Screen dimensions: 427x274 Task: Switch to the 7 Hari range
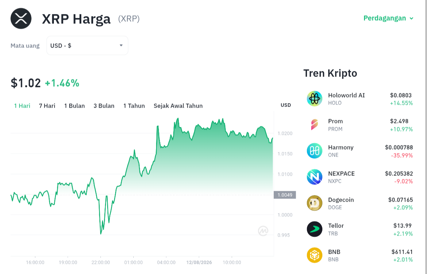pyautogui.click(x=47, y=106)
